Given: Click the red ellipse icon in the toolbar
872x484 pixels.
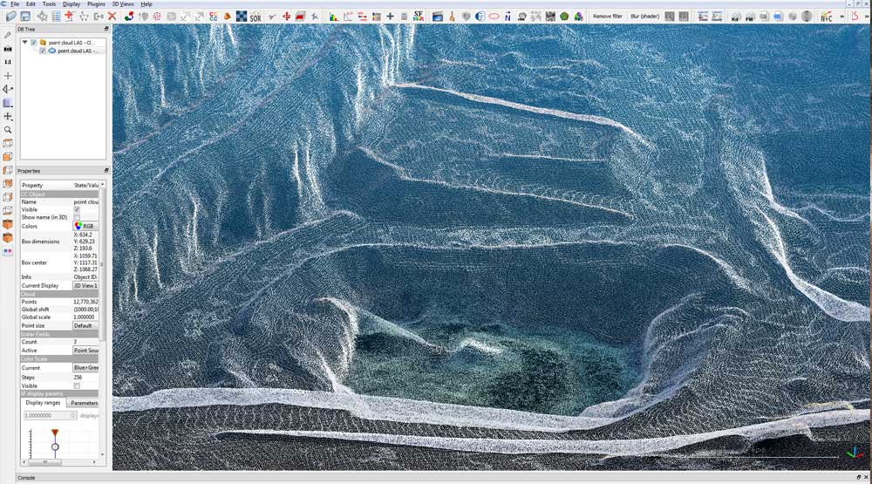Looking at the screenshot, I should tap(494, 17).
